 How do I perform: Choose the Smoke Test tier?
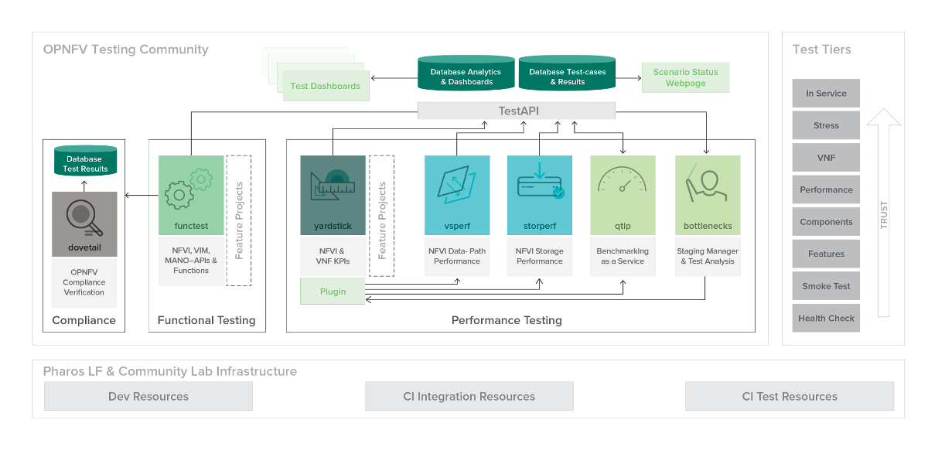826,286
